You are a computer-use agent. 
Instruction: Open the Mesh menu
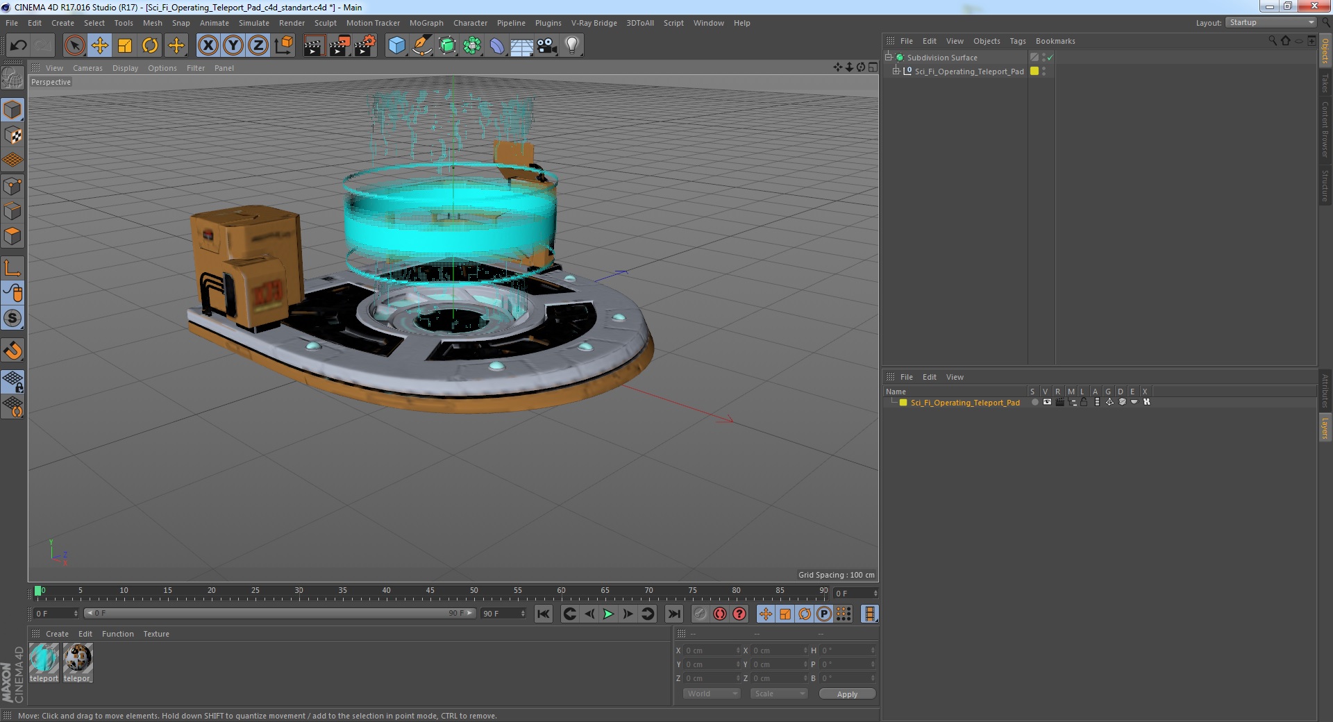coord(152,23)
